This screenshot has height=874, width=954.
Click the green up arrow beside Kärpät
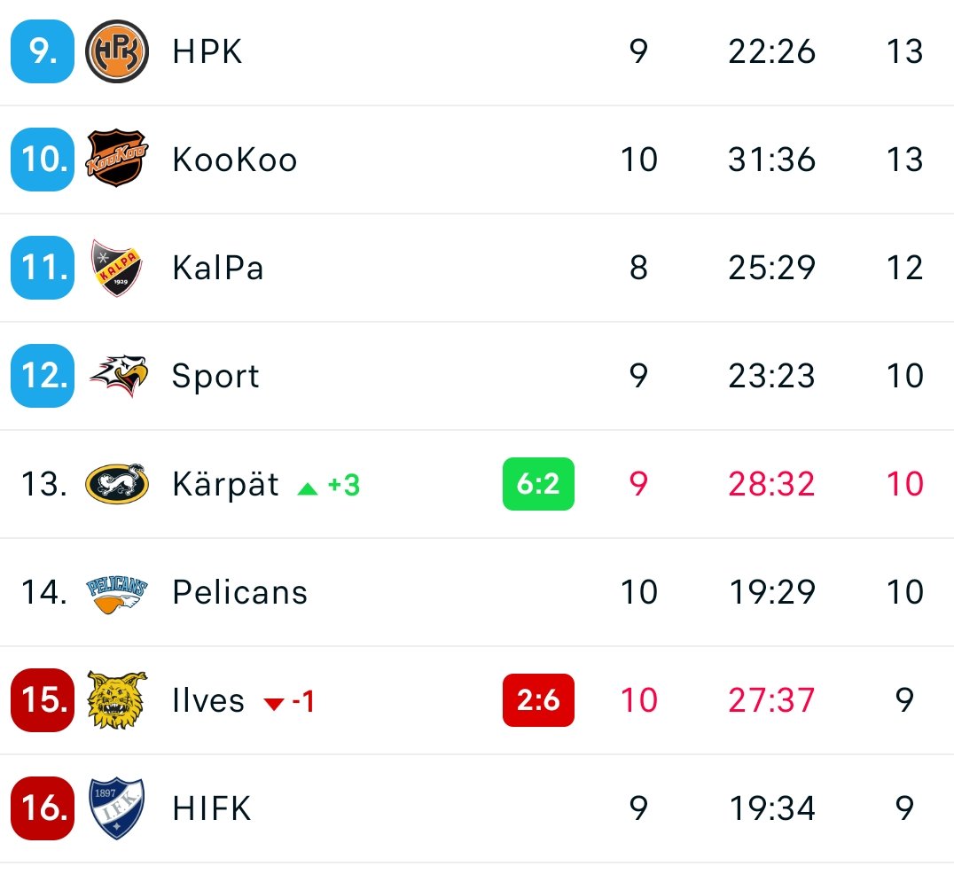click(x=308, y=487)
